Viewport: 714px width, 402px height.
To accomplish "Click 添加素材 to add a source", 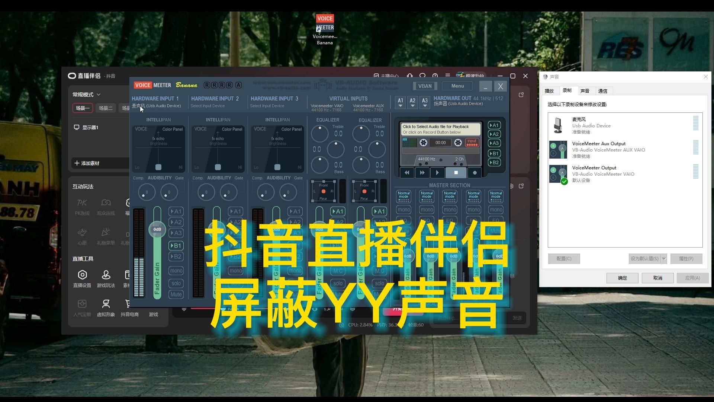I will coord(87,163).
